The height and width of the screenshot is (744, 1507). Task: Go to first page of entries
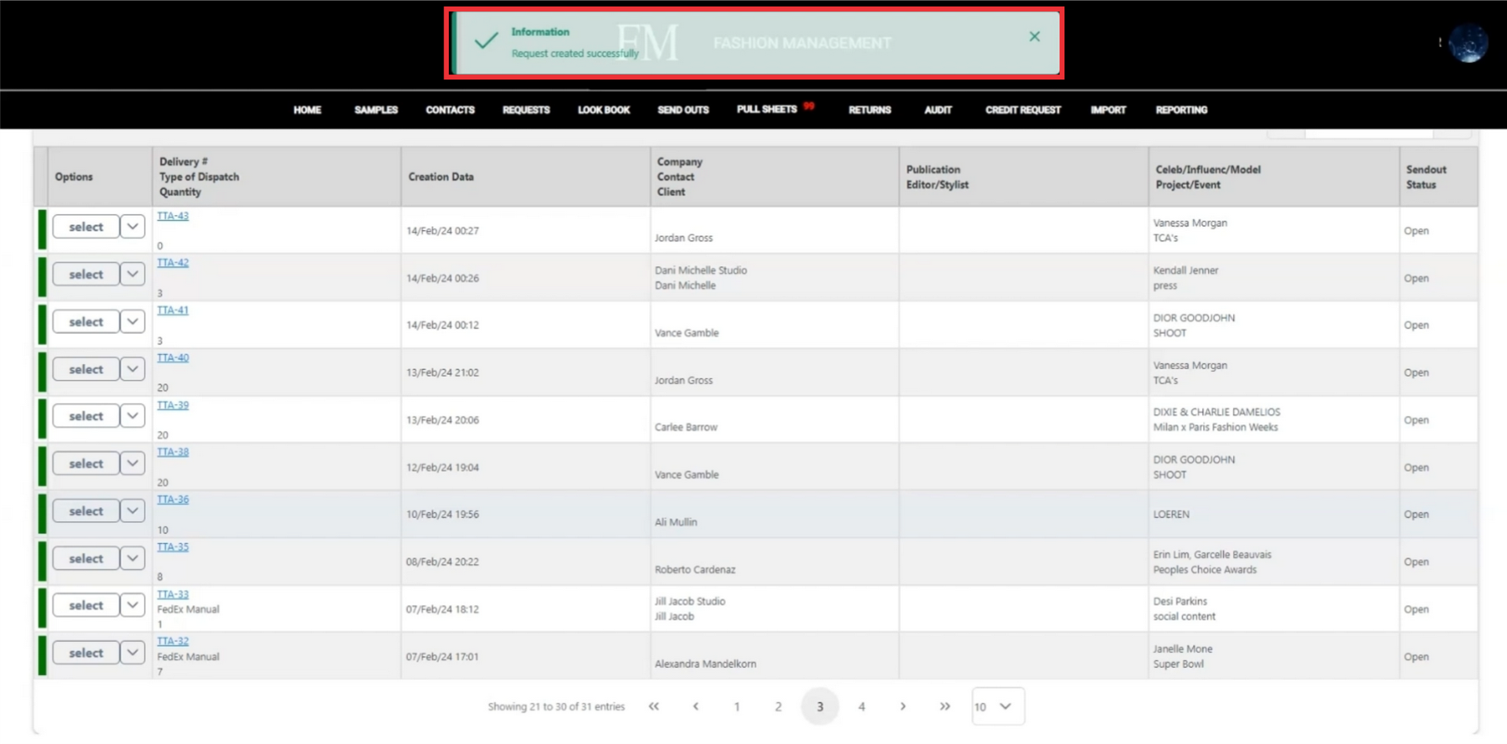[654, 706]
